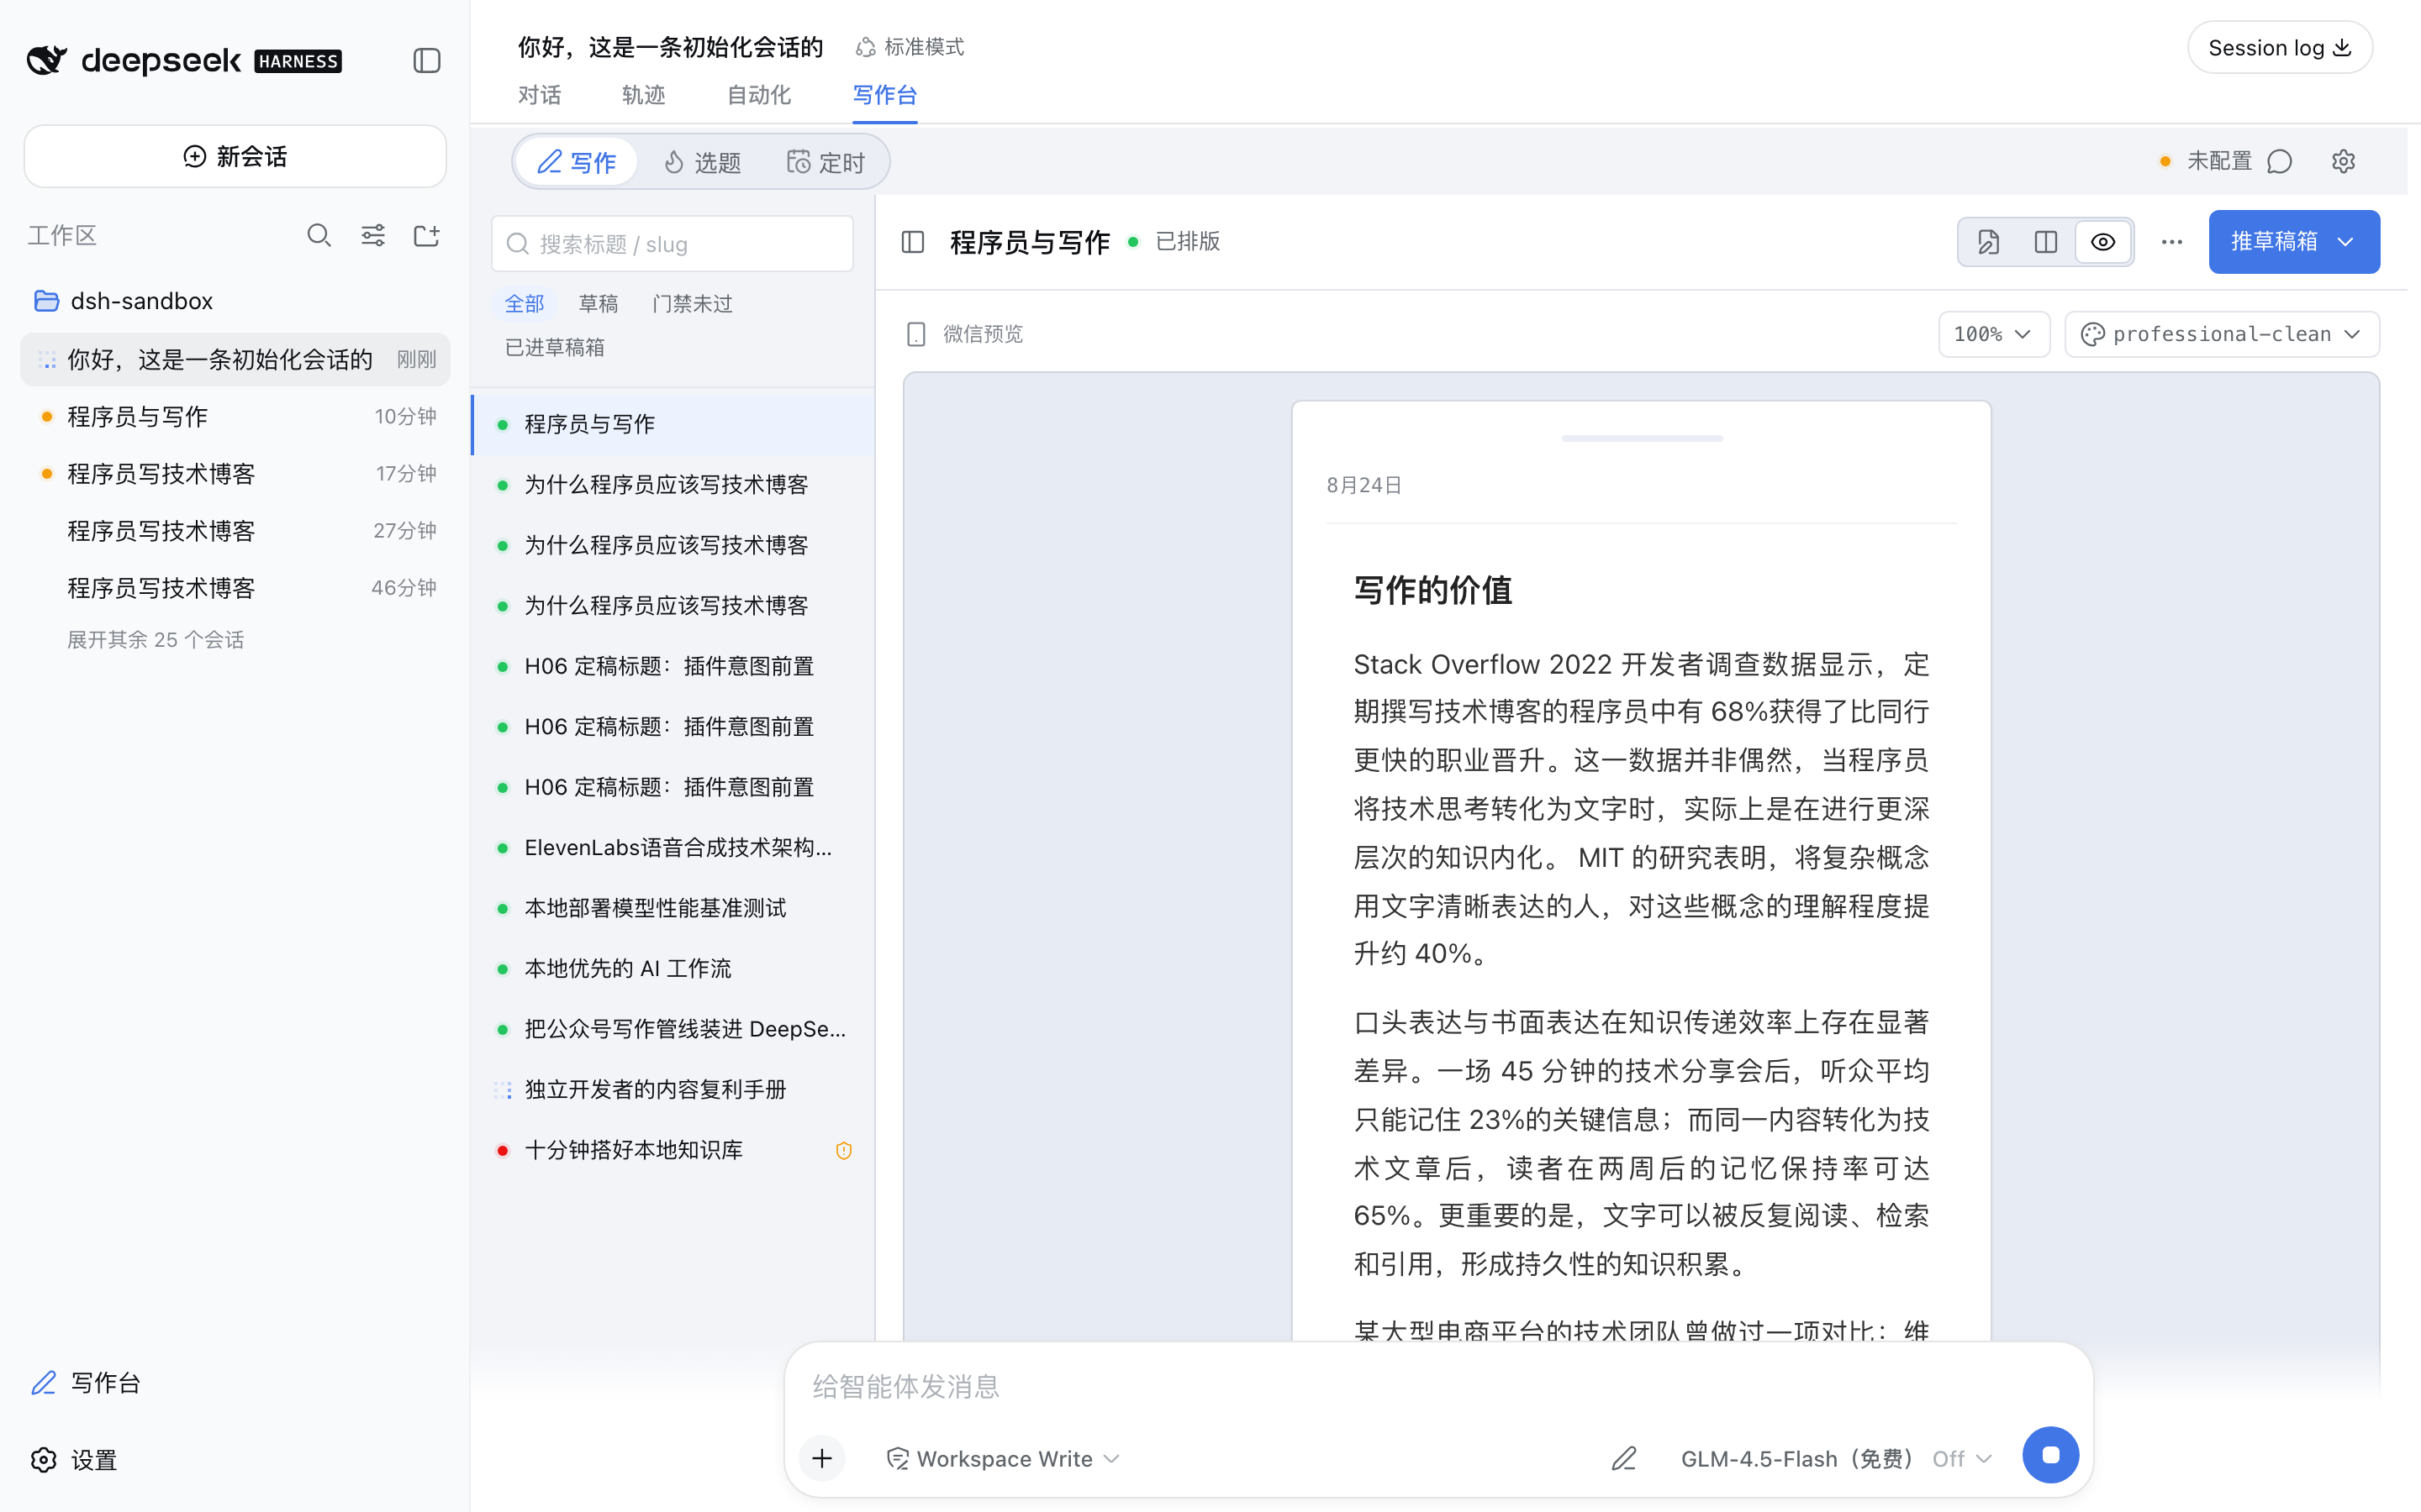This screenshot has height=1512, width=2421.
Task: Select article 程序员与写作 in list
Action: tap(673, 424)
